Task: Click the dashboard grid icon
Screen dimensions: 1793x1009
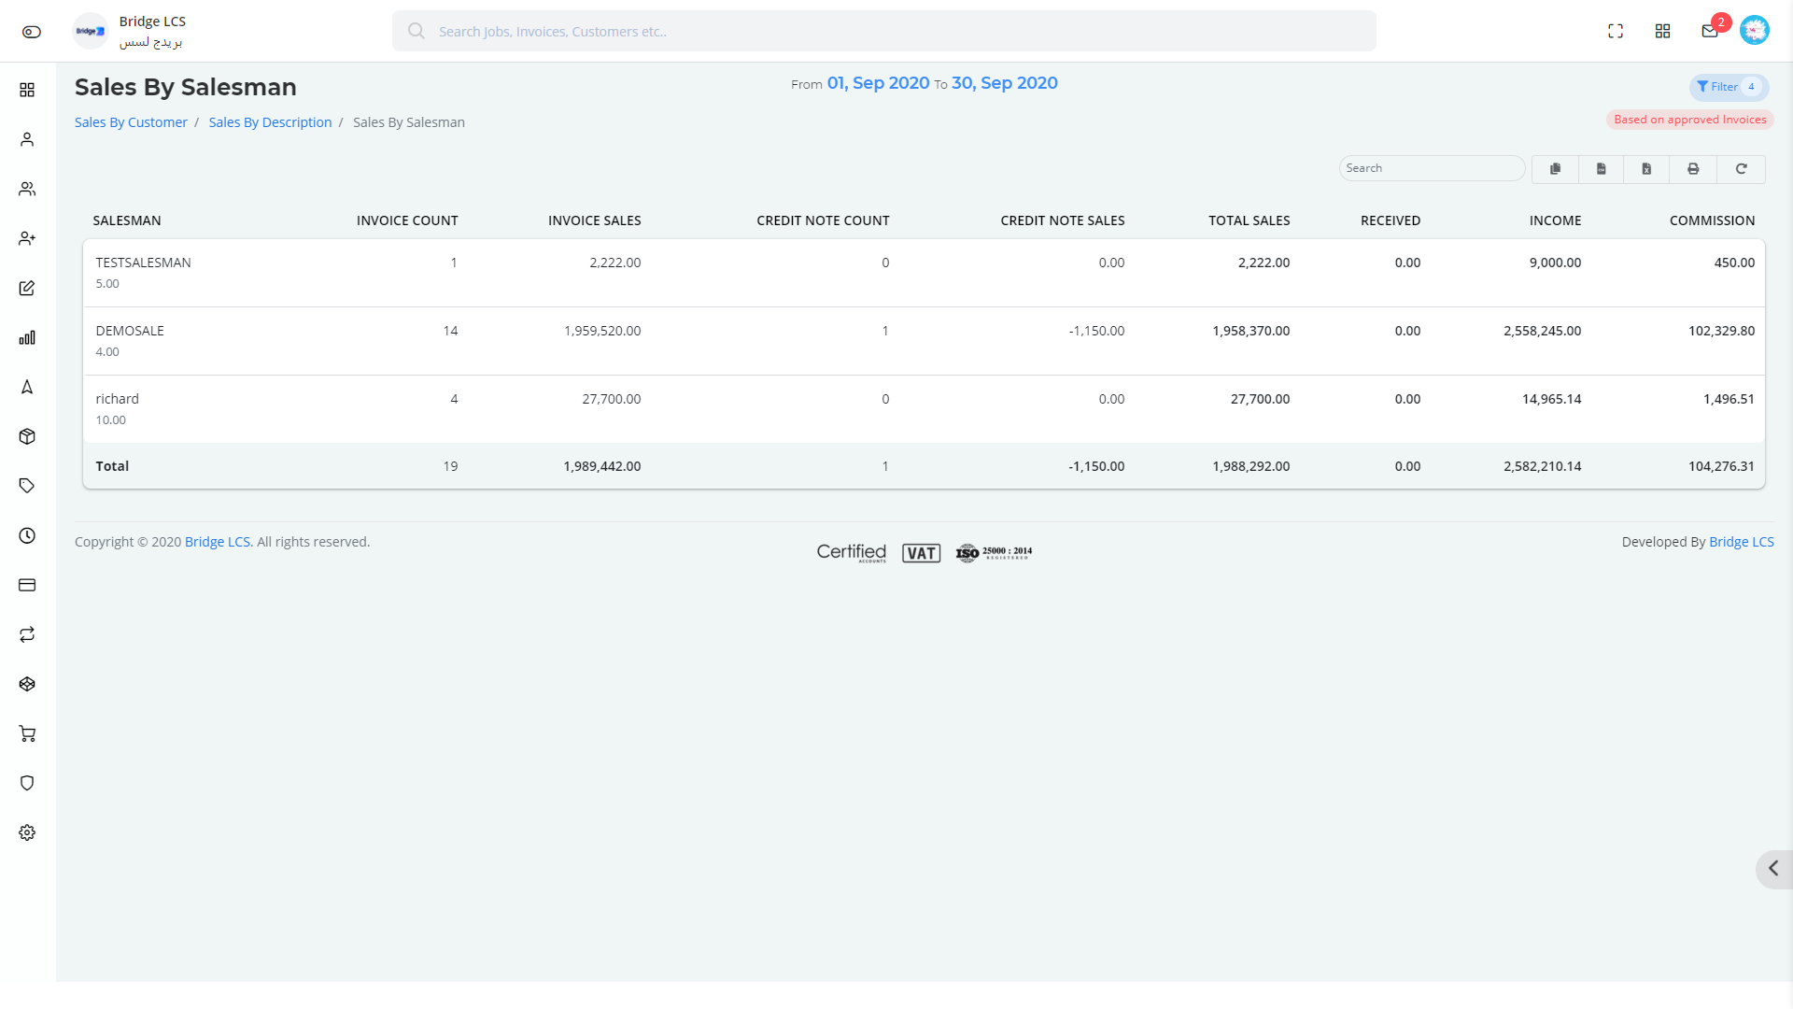Action: (x=1662, y=31)
